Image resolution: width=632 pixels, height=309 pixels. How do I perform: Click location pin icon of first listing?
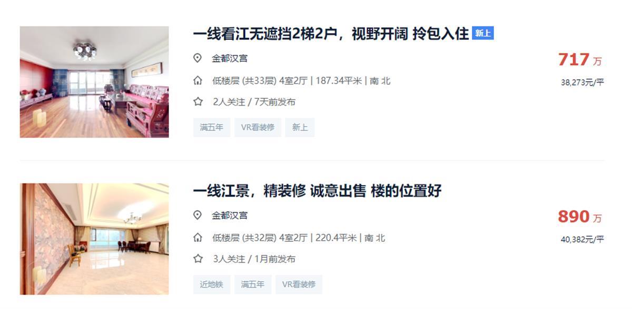(197, 58)
